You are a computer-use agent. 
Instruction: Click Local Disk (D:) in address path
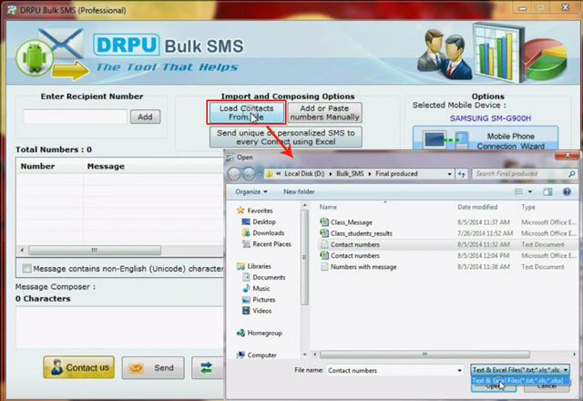[x=304, y=174]
